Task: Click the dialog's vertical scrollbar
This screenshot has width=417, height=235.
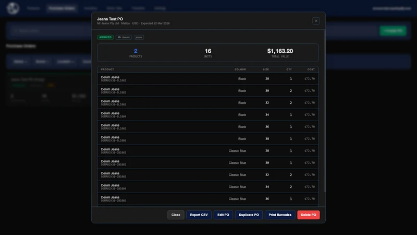Action: coord(325,111)
